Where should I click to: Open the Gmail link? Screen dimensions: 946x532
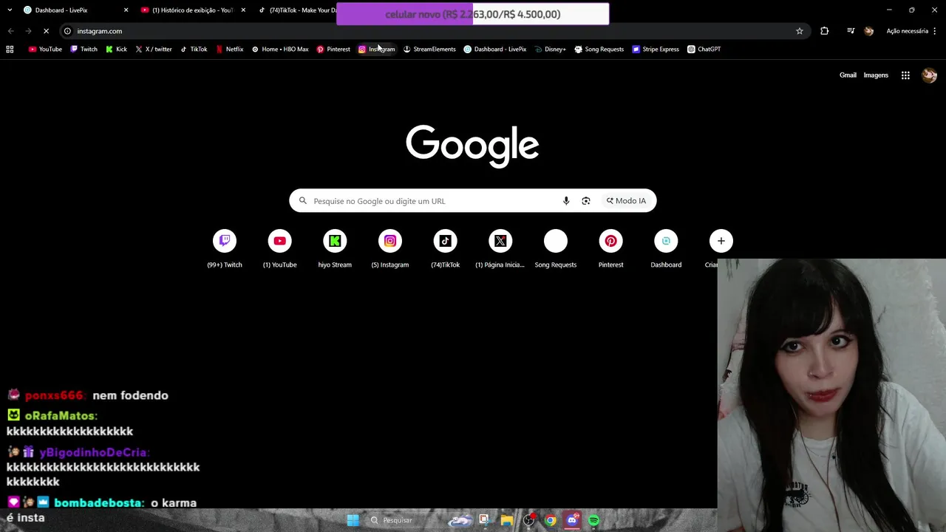848,75
